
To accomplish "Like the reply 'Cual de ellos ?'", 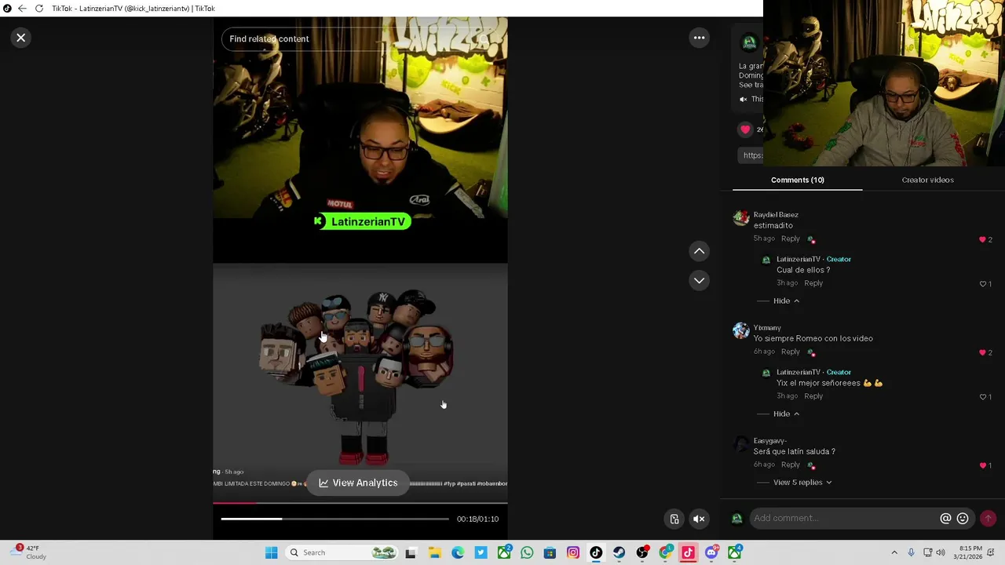I will click(982, 284).
